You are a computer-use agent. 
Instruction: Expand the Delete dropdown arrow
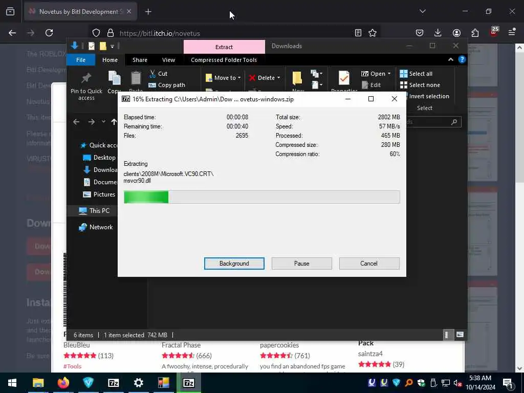tap(278, 78)
